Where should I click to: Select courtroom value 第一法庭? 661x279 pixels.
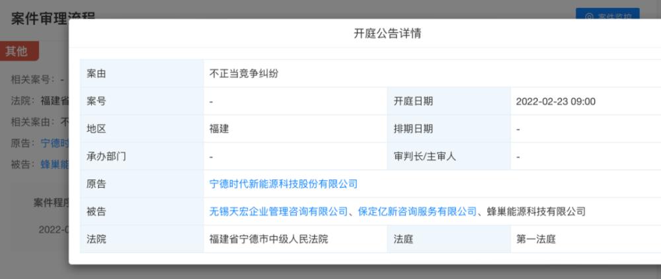coord(536,239)
